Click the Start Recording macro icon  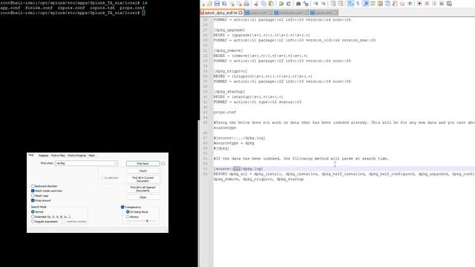point(419,4)
